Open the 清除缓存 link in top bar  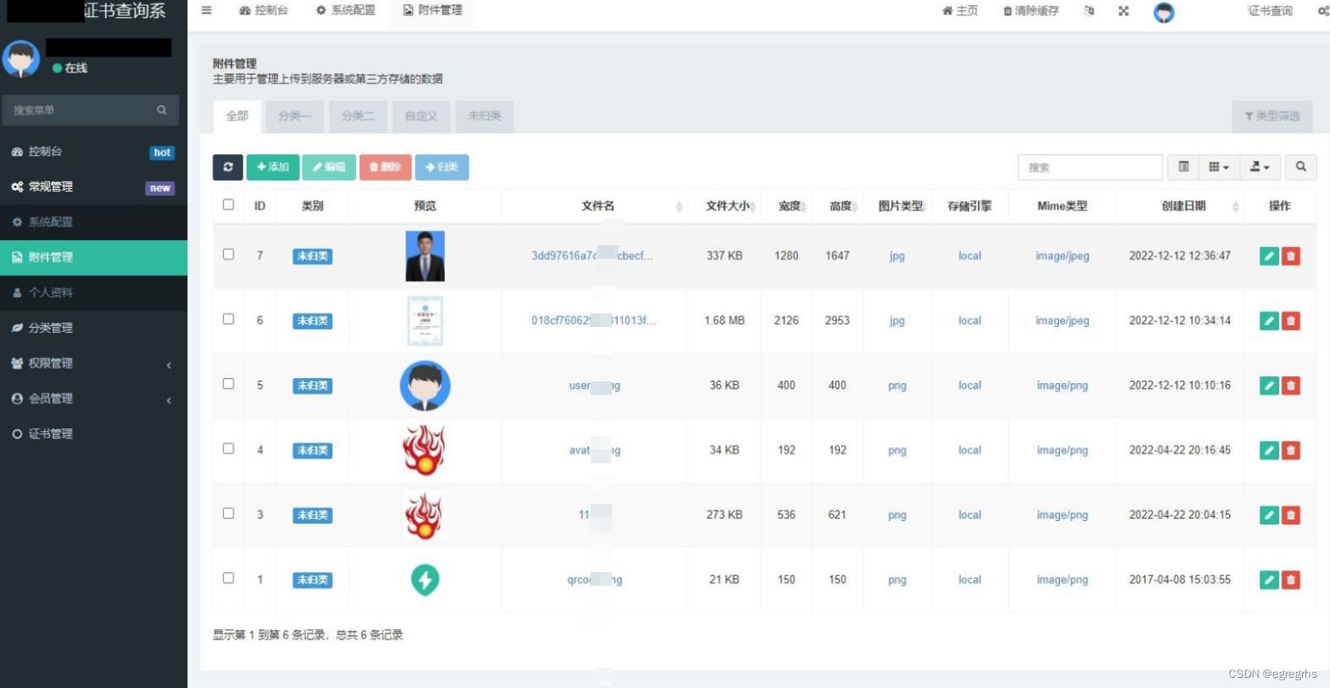[1030, 11]
